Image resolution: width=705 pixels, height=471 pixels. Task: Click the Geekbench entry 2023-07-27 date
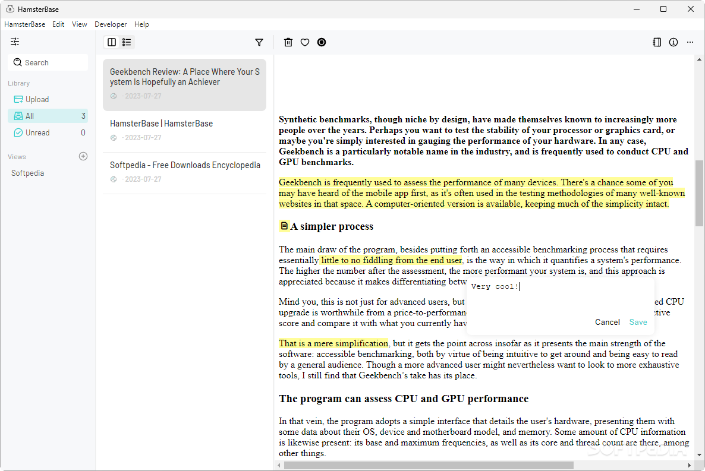pos(143,96)
